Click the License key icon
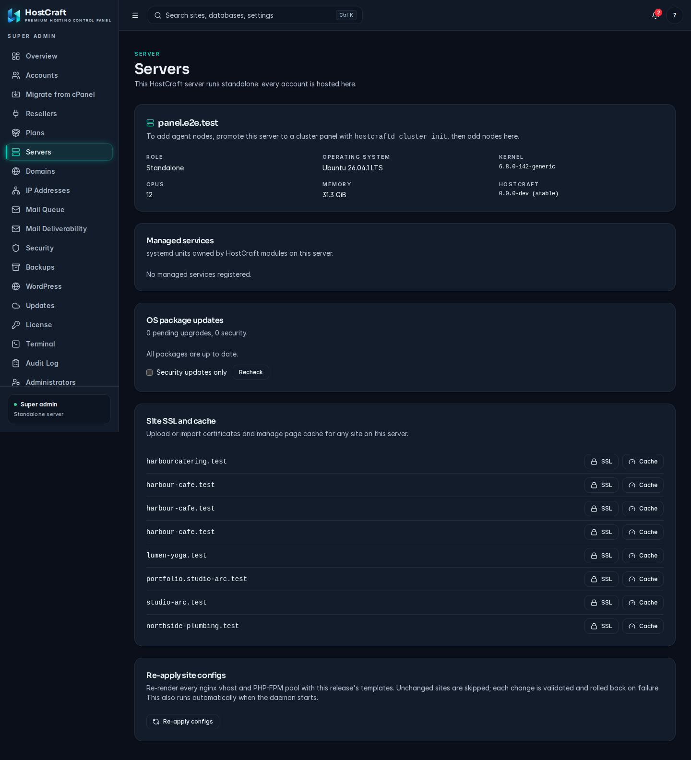 tap(16, 325)
